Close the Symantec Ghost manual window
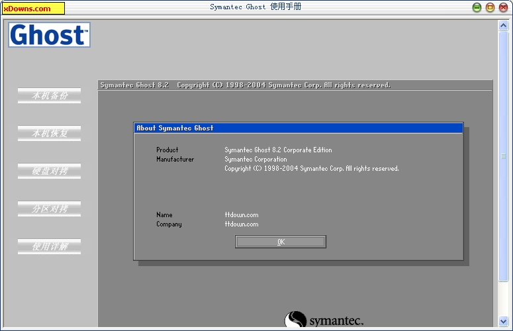 pos(503,7)
